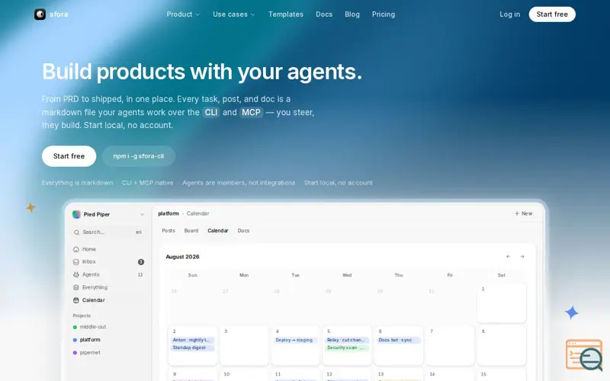Viewport: 610px width, 381px height.
Task: Open the Docs bot sync event
Action: pos(398,340)
